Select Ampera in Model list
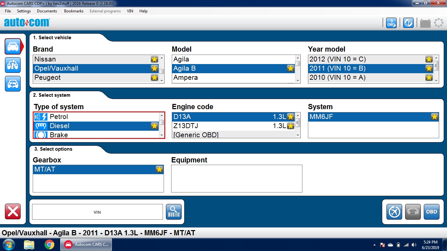Viewport: 447px width, 251px height. tap(233, 77)
